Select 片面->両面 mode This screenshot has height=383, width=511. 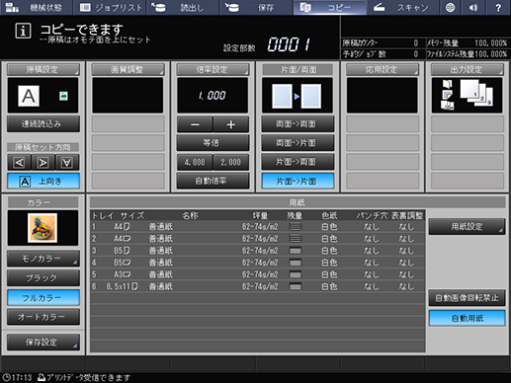(298, 162)
